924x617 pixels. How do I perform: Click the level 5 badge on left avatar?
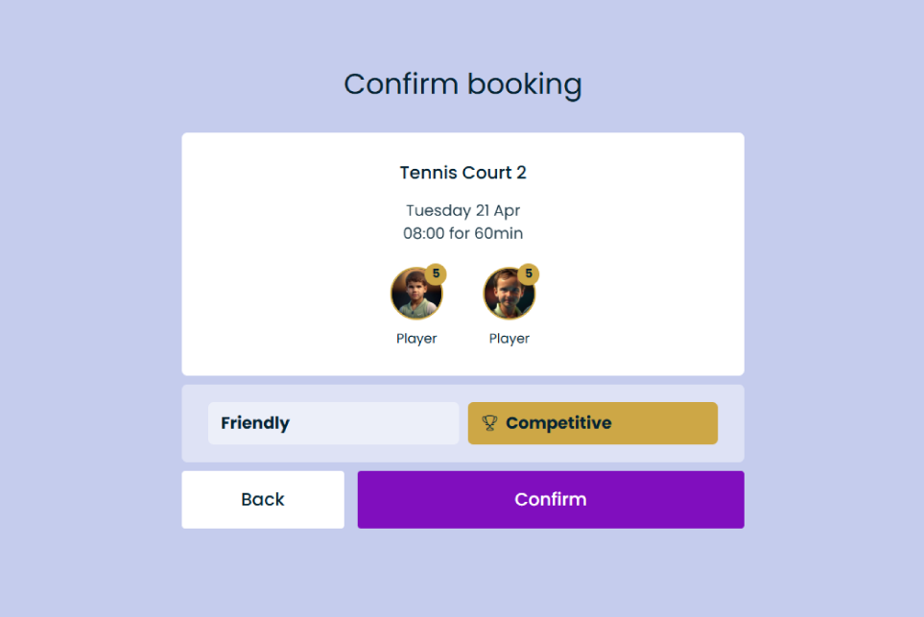pyautogui.click(x=436, y=273)
